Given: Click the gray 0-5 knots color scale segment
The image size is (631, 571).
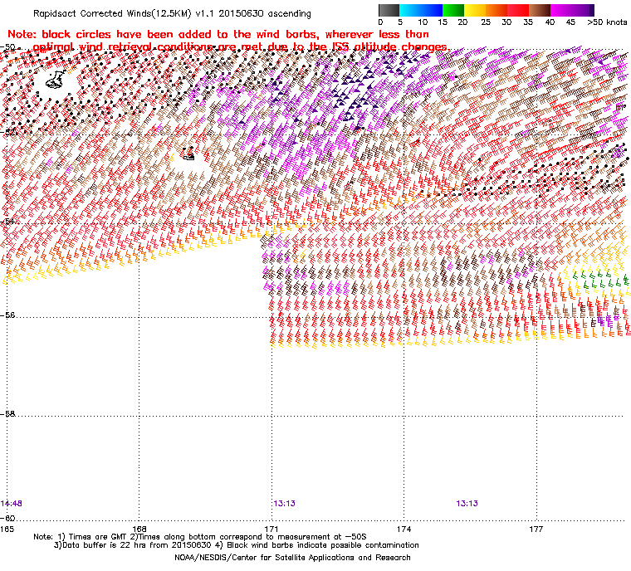Looking at the screenshot, I should click(389, 10).
